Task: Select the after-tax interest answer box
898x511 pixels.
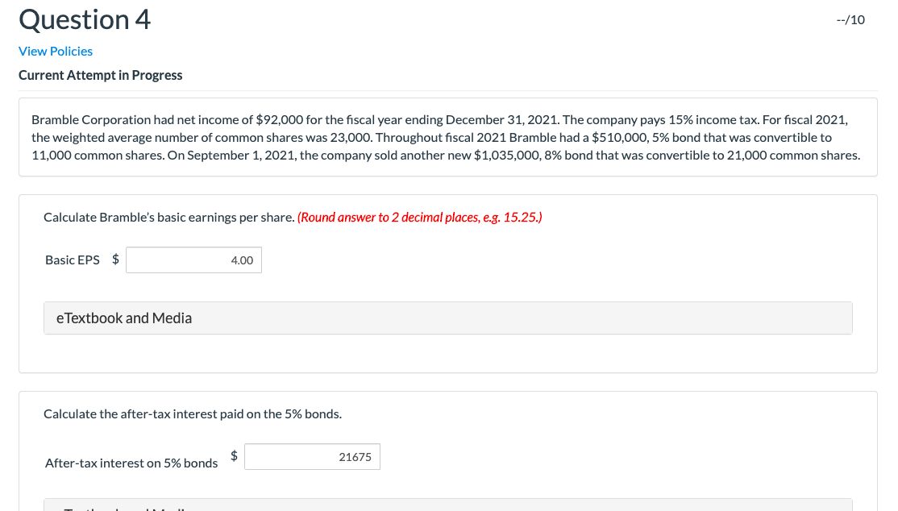Action: pos(312,456)
